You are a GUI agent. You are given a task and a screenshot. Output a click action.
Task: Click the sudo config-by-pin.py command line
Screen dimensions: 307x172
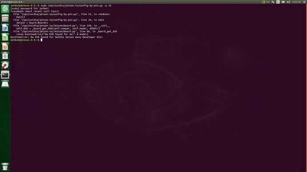61,6
